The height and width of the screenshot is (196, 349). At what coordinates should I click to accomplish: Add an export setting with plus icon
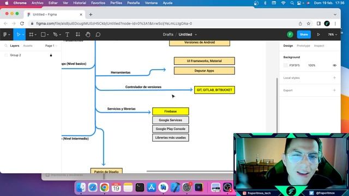334,90
